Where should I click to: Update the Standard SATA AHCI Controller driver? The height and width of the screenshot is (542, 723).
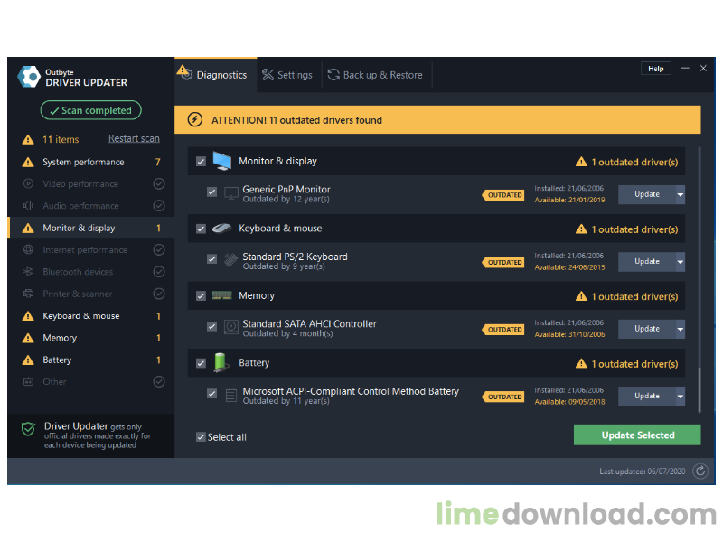(x=646, y=329)
